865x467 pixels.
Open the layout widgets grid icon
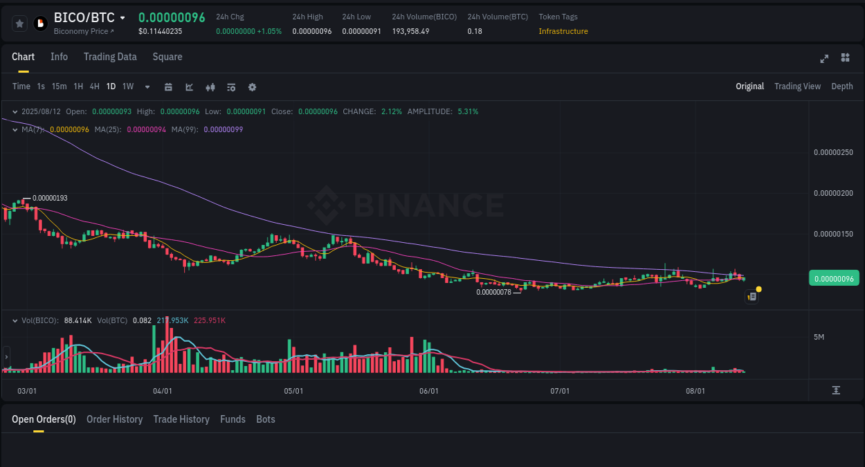click(845, 58)
